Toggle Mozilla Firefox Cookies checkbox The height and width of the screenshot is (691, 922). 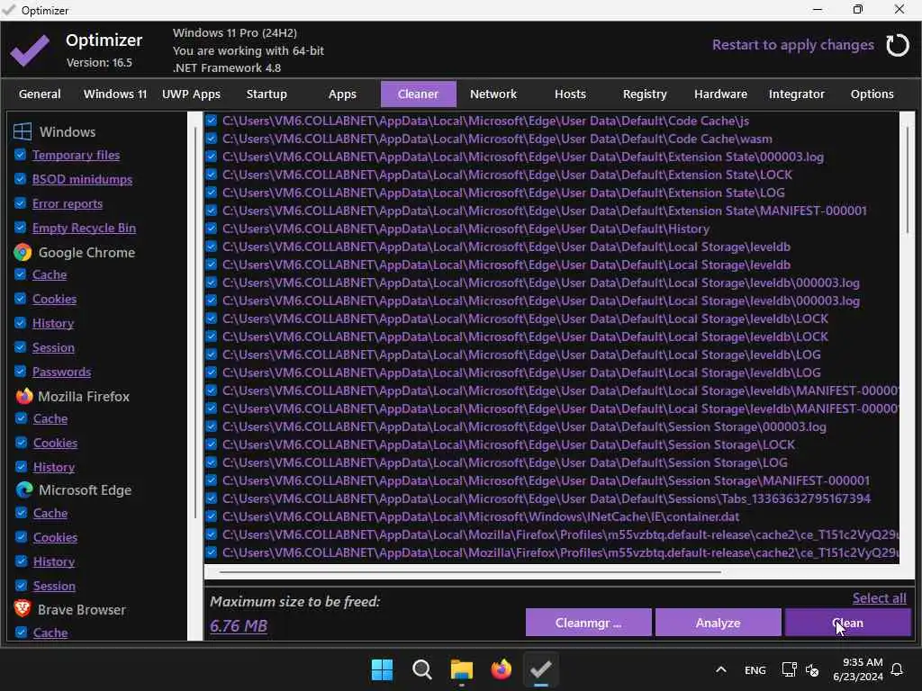click(x=22, y=442)
